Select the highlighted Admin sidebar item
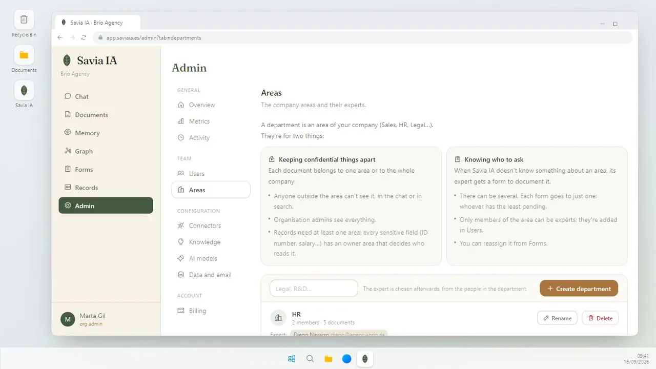The width and height of the screenshot is (656, 369). (x=106, y=206)
